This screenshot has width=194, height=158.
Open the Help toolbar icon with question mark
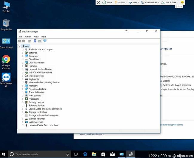point(35,41)
